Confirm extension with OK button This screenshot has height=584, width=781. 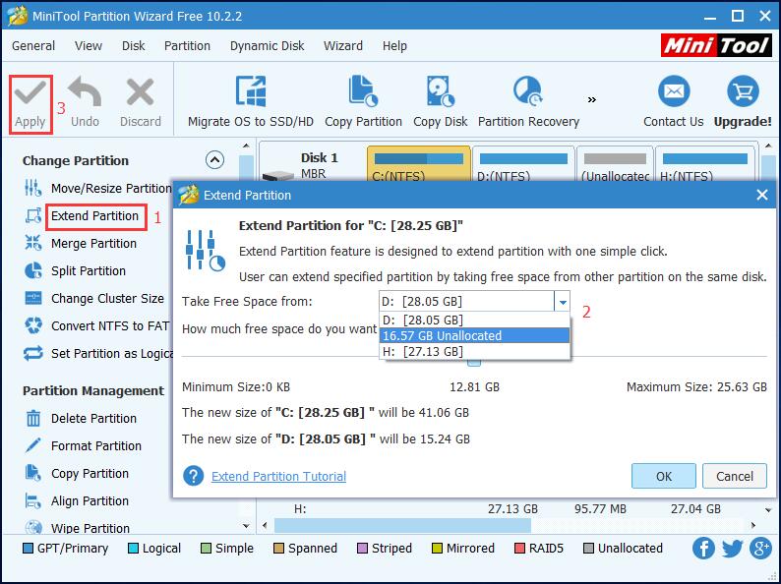coord(663,476)
